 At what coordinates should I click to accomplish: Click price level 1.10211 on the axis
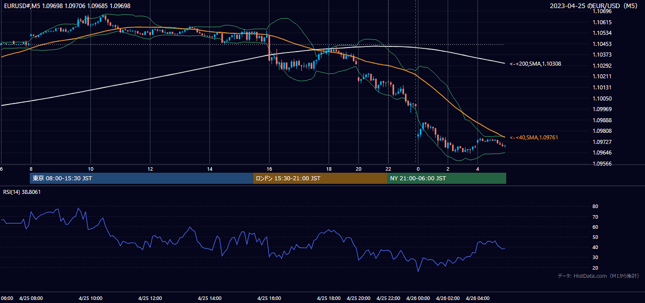click(x=602, y=76)
